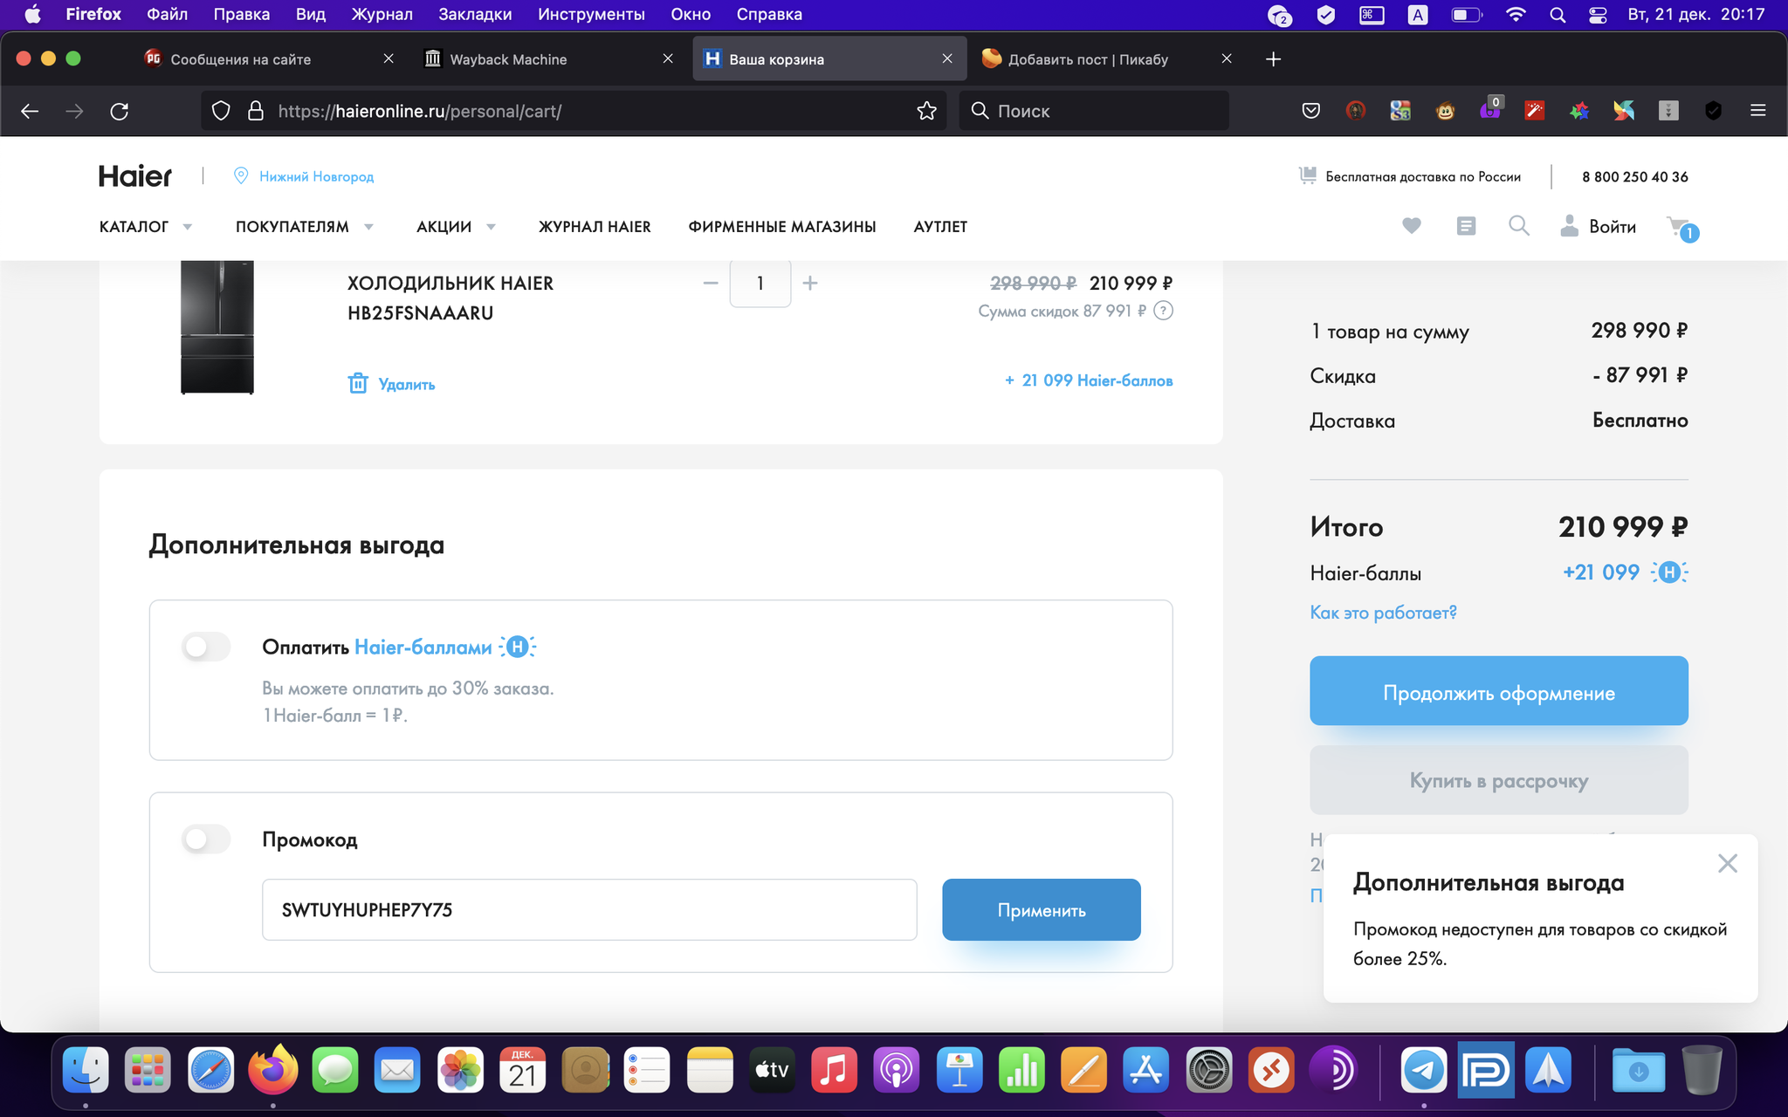The height and width of the screenshot is (1117, 1788).
Task: Open the shopping cart icon with badge
Action: [x=1681, y=228]
